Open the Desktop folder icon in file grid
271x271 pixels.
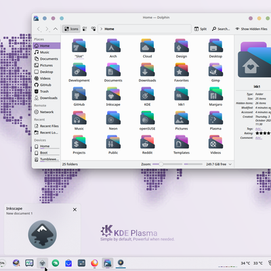(x=215, y=46)
